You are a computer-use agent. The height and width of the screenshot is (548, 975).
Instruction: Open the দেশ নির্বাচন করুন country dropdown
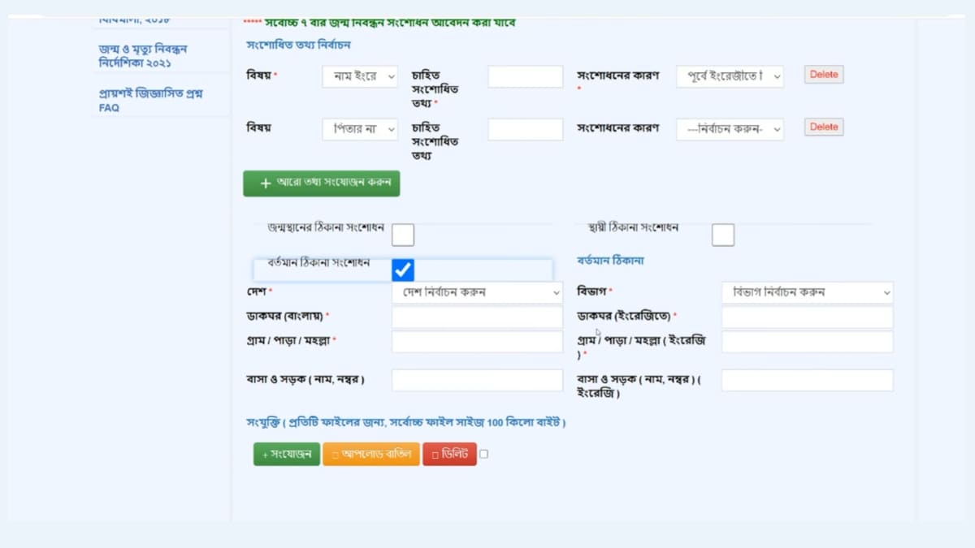click(476, 292)
